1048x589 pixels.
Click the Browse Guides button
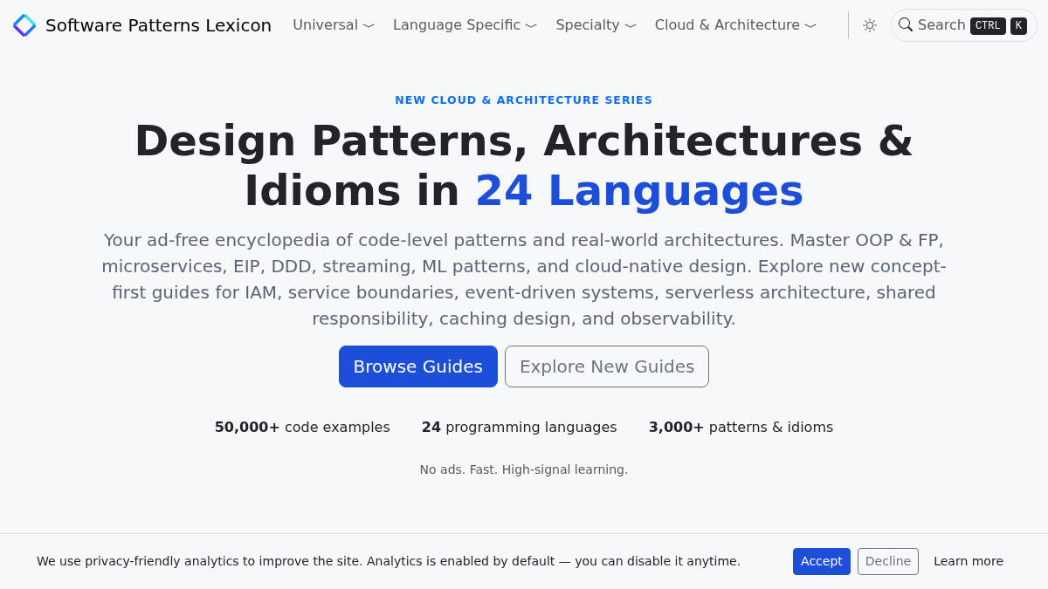click(418, 366)
